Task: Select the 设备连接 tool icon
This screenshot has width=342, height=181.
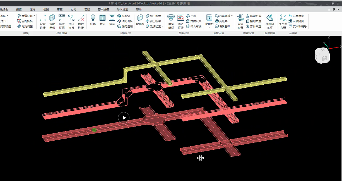Action: pos(42,21)
